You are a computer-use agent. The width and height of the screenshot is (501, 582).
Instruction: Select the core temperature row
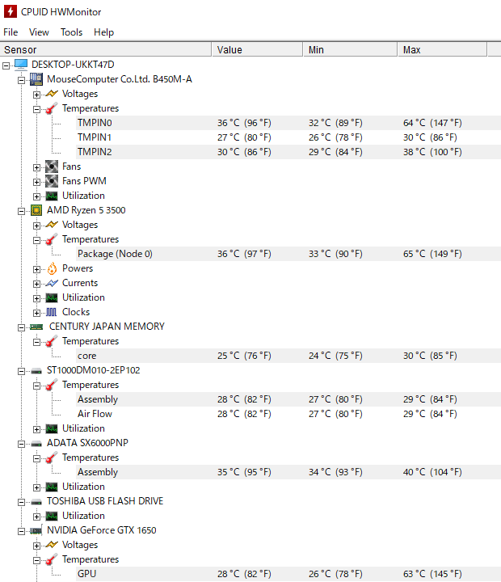pyautogui.click(x=288, y=356)
